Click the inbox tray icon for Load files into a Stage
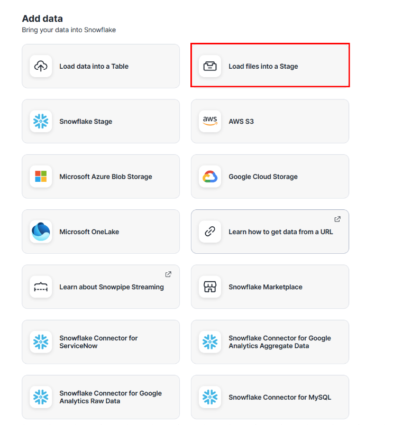Screen dimensions: 393x425 click(210, 66)
